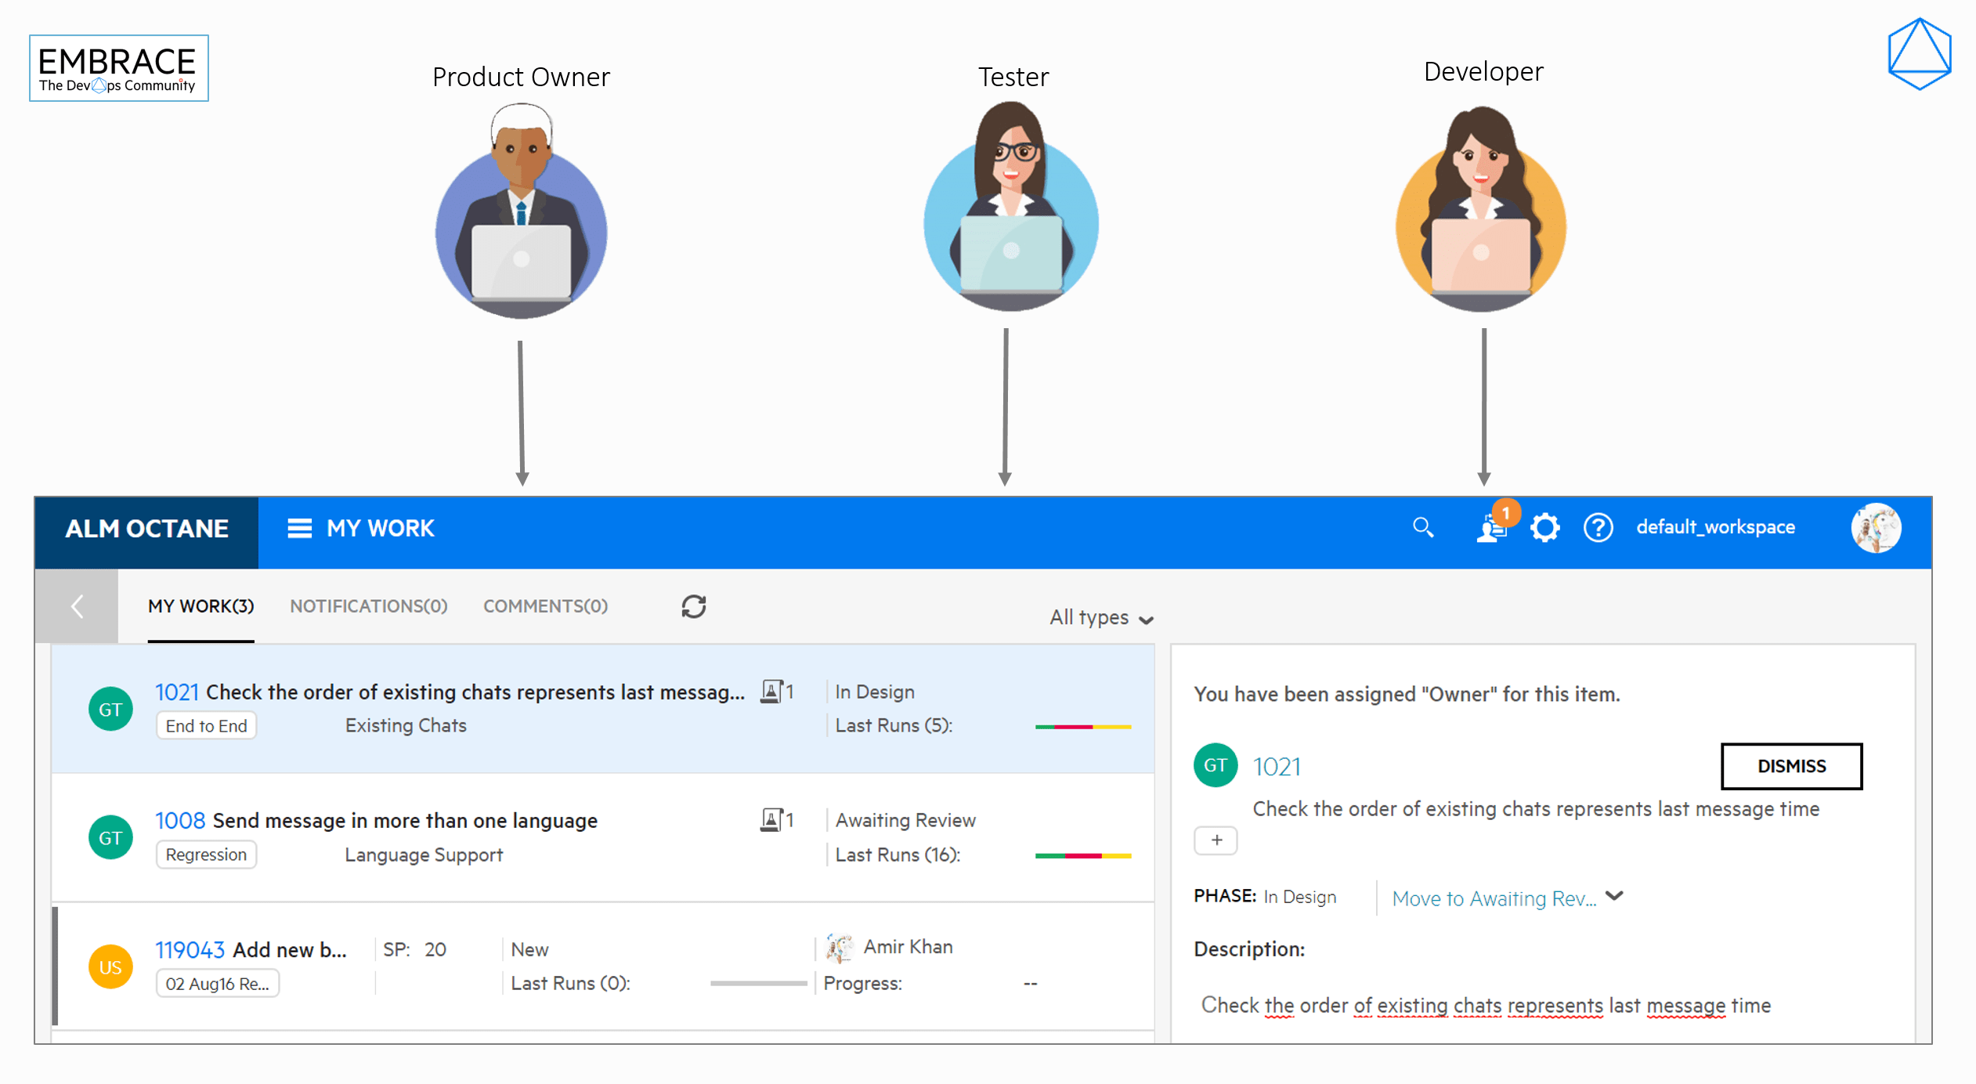1976x1084 pixels.
Task: Click the search magnifier icon
Action: point(1422,528)
